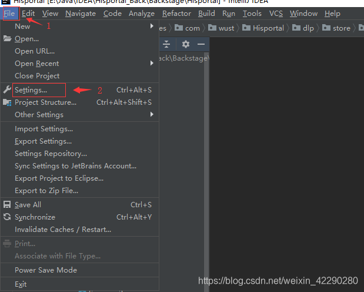Select Sync Settings to JetBrains Account...
The image size is (364, 292).
tap(79, 166)
